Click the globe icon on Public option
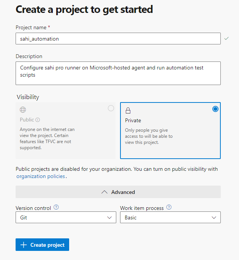Image resolution: width=239 pixels, height=260 pixels. 23,110
